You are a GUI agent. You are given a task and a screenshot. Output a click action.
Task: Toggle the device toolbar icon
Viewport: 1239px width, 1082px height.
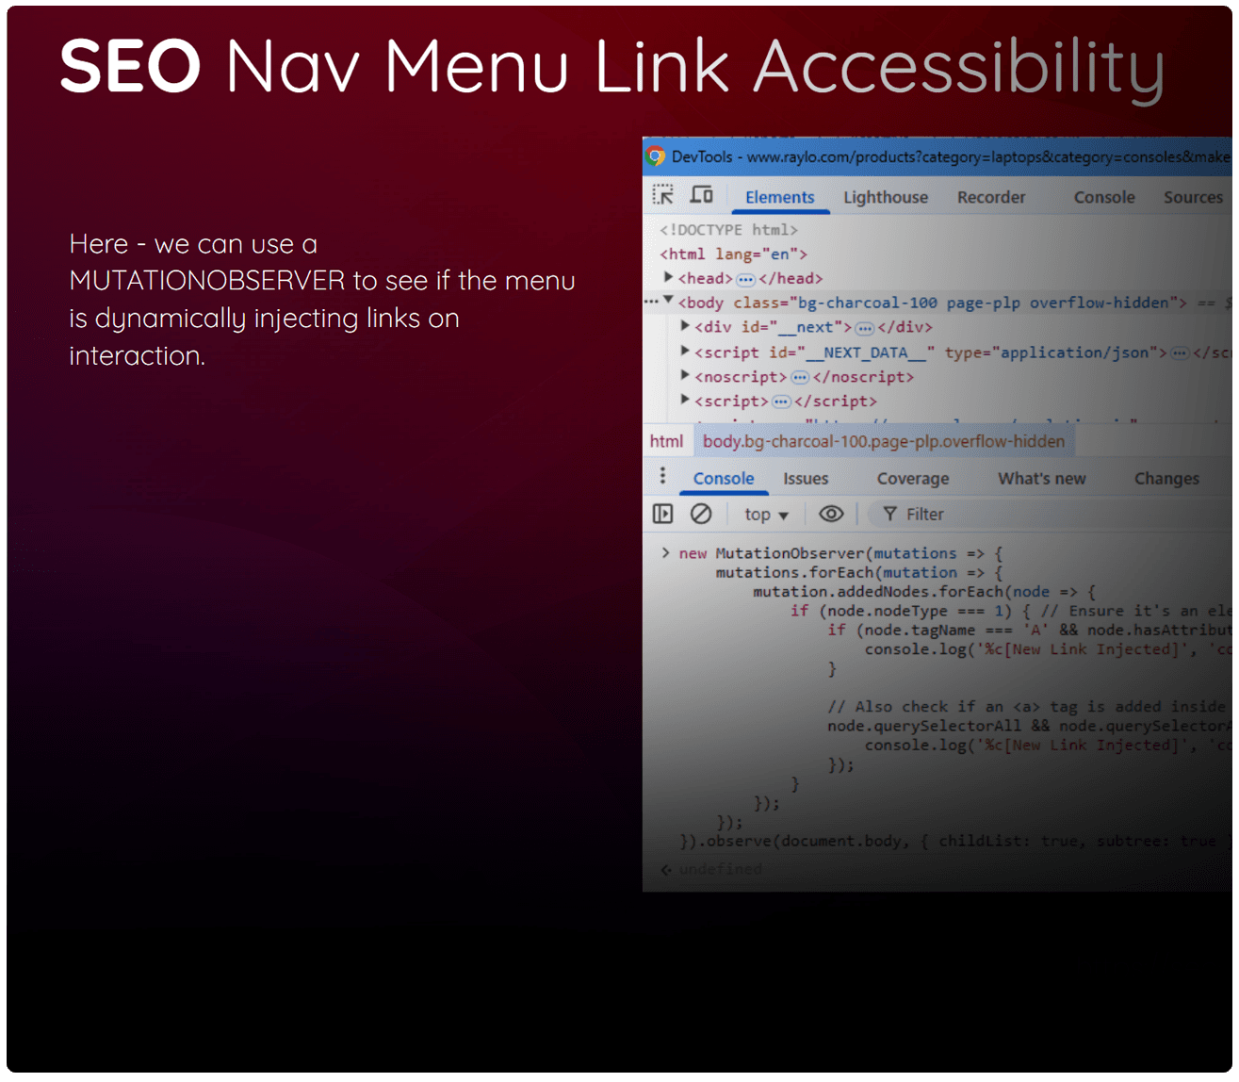coord(702,195)
